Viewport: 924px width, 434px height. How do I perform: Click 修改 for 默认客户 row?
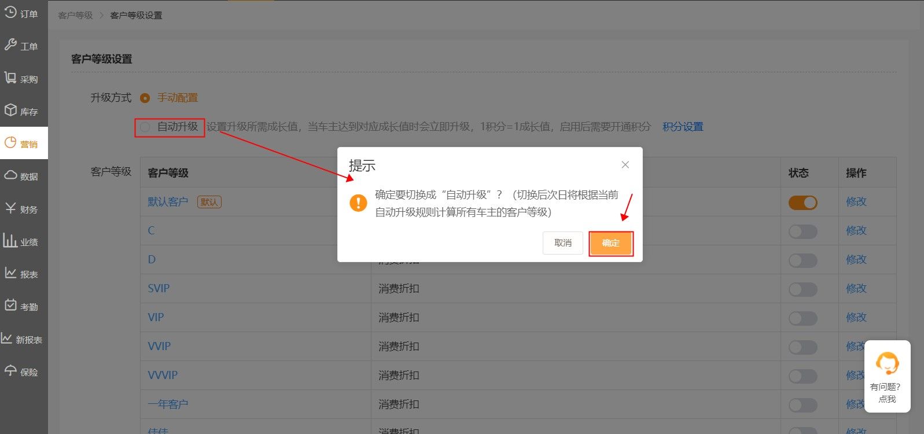coord(856,201)
